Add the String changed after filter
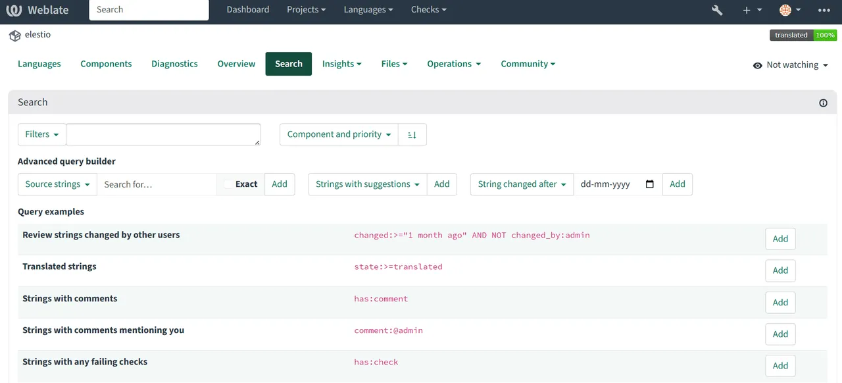This screenshot has height=383, width=842. point(678,184)
